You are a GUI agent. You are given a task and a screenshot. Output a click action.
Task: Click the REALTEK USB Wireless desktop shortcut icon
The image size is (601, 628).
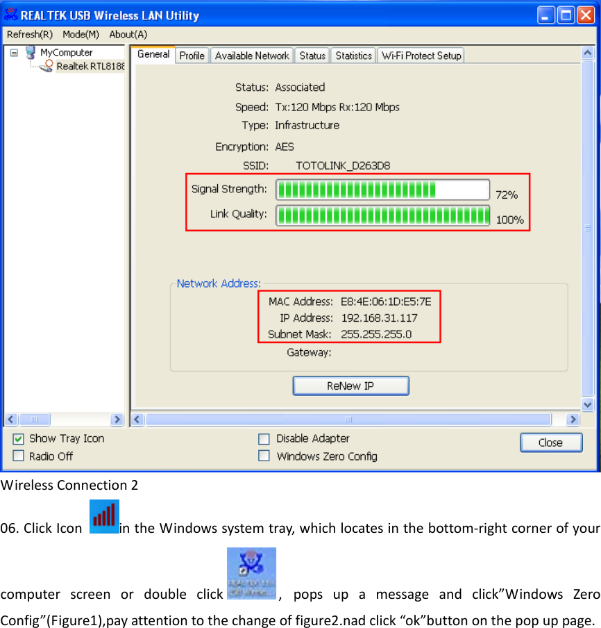point(251,573)
